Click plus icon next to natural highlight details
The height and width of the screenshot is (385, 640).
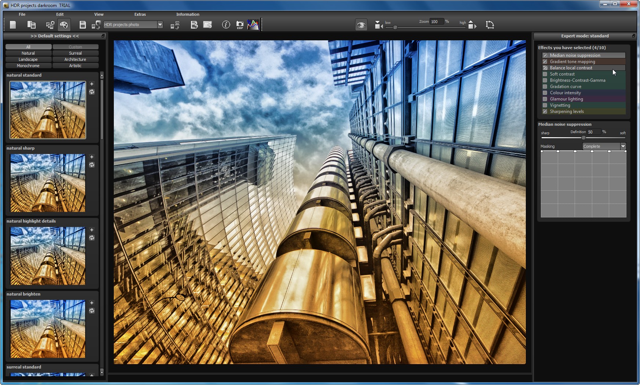coord(92,230)
